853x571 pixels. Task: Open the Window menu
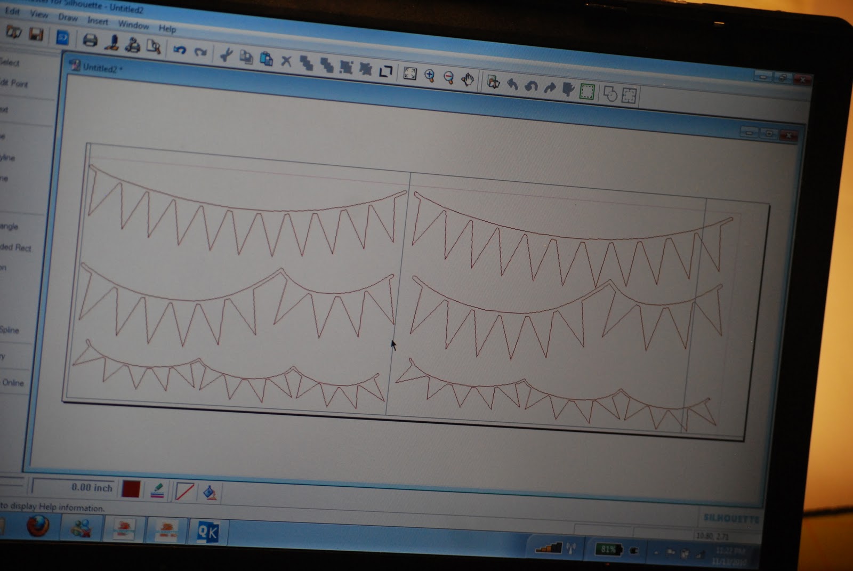pyautogui.click(x=133, y=25)
